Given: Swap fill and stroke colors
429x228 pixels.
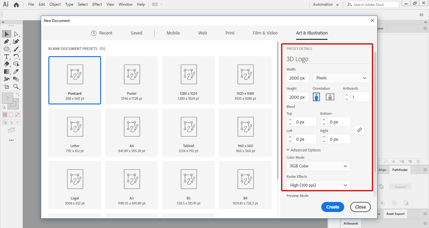Looking at the screenshot, I should [x=18, y=94].
